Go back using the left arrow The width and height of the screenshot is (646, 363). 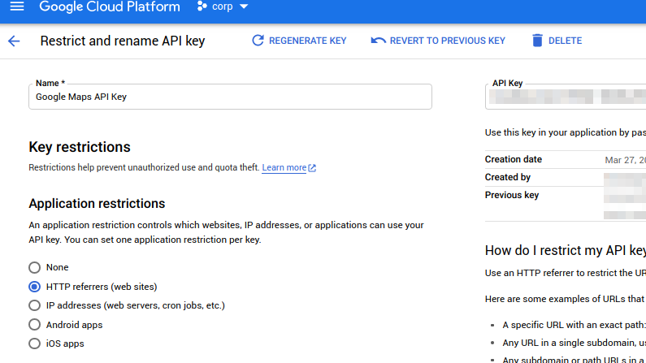click(14, 41)
